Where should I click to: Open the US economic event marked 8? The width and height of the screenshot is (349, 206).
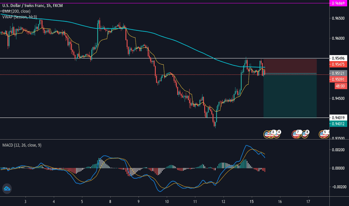[x=305, y=134]
